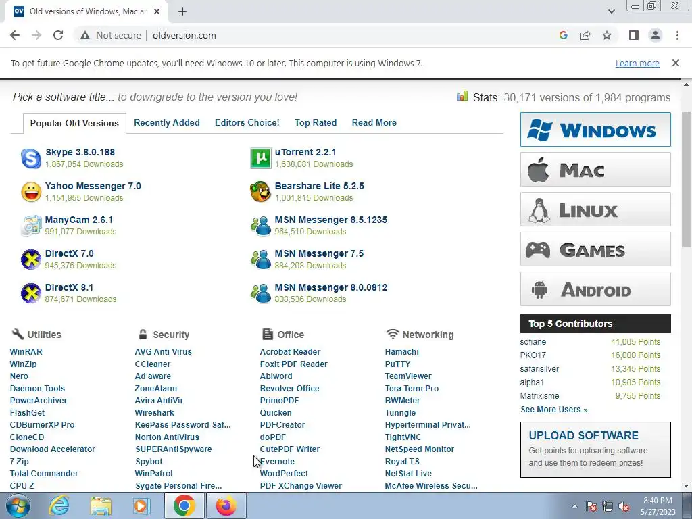Open the PuTTY link
The height and width of the screenshot is (519, 692).
397,364
